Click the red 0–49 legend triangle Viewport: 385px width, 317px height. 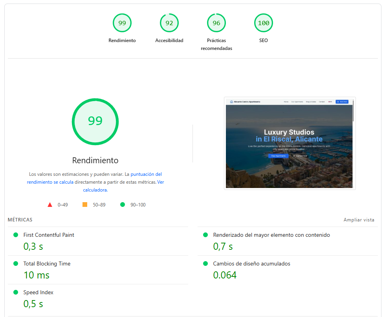pos(50,204)
